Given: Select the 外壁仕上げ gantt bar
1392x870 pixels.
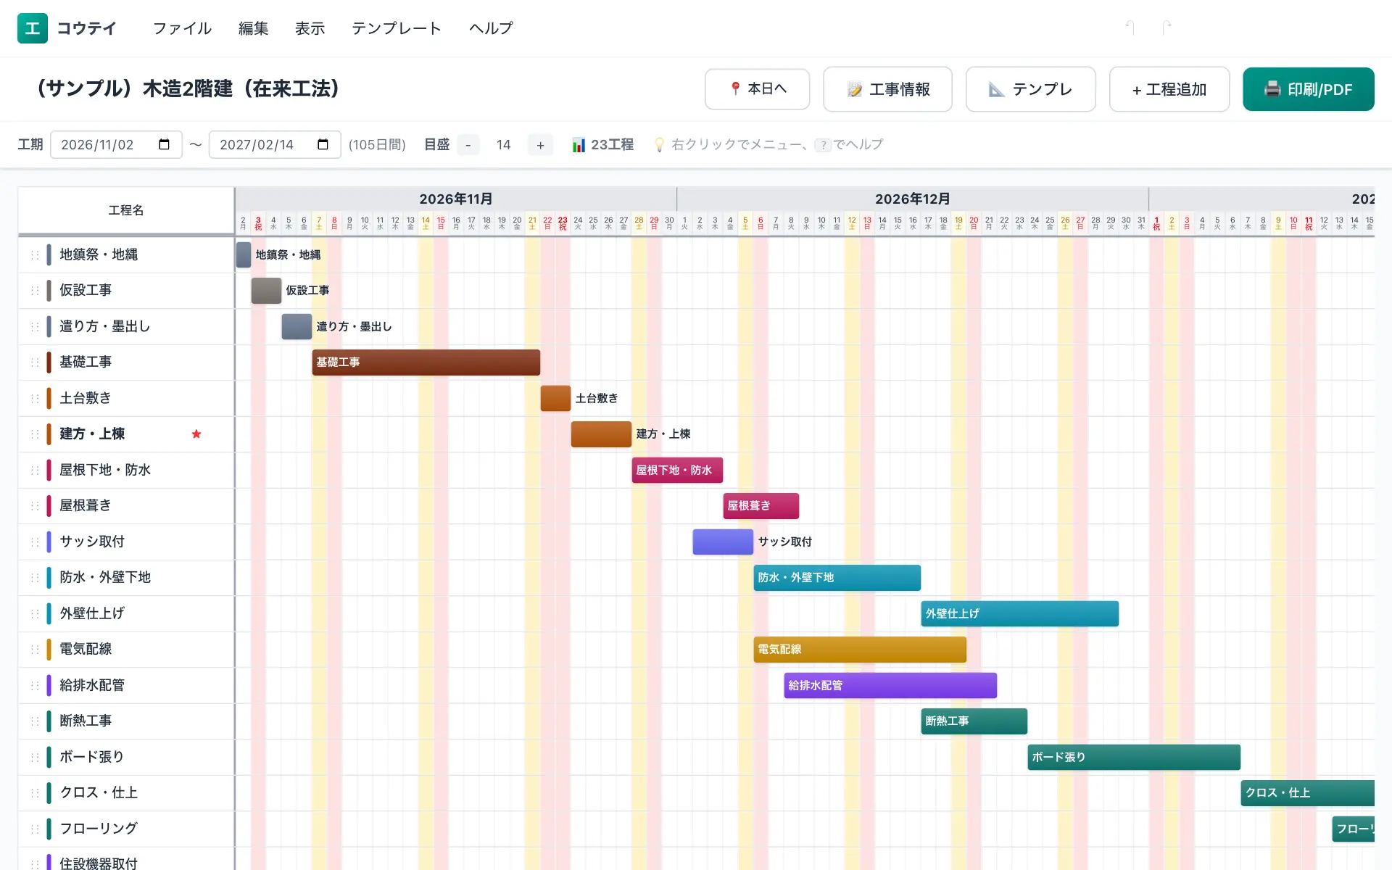Looking at the screenshot, I should click(x=1019, y=613).
